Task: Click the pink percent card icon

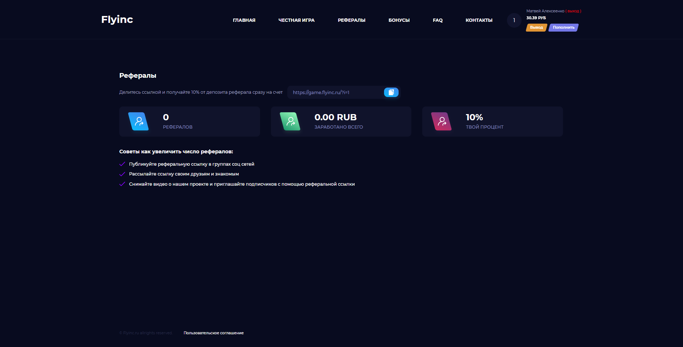Action: [x=441, y=121]
